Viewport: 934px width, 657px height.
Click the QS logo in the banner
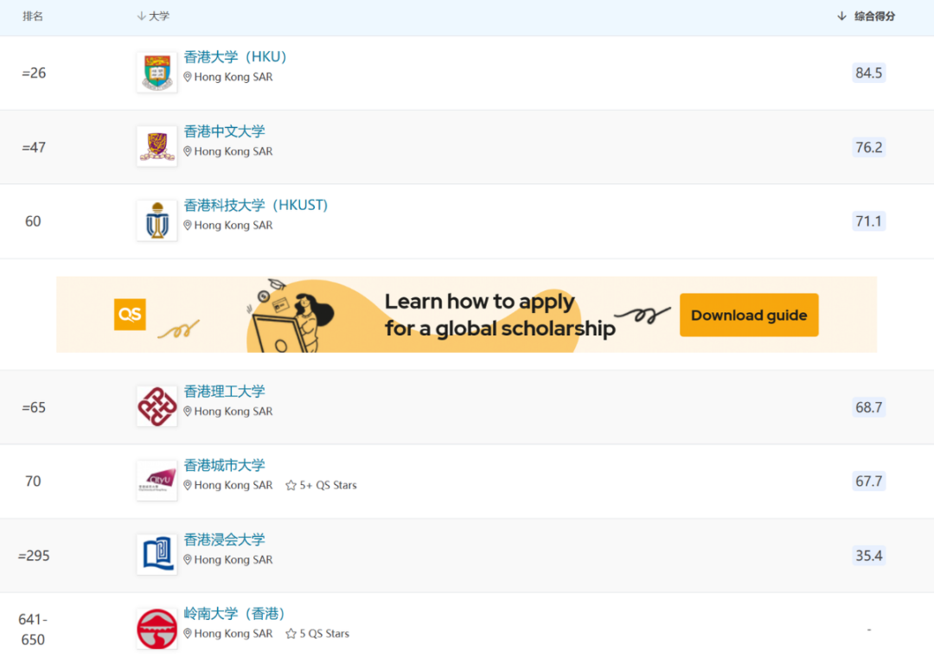point(130,314)
